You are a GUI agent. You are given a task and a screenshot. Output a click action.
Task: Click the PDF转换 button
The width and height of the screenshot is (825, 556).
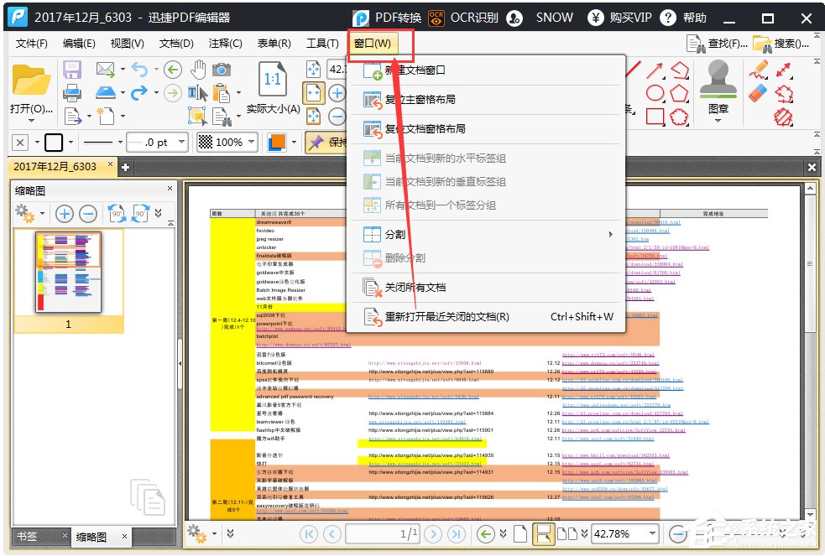(x=387, y=18)
